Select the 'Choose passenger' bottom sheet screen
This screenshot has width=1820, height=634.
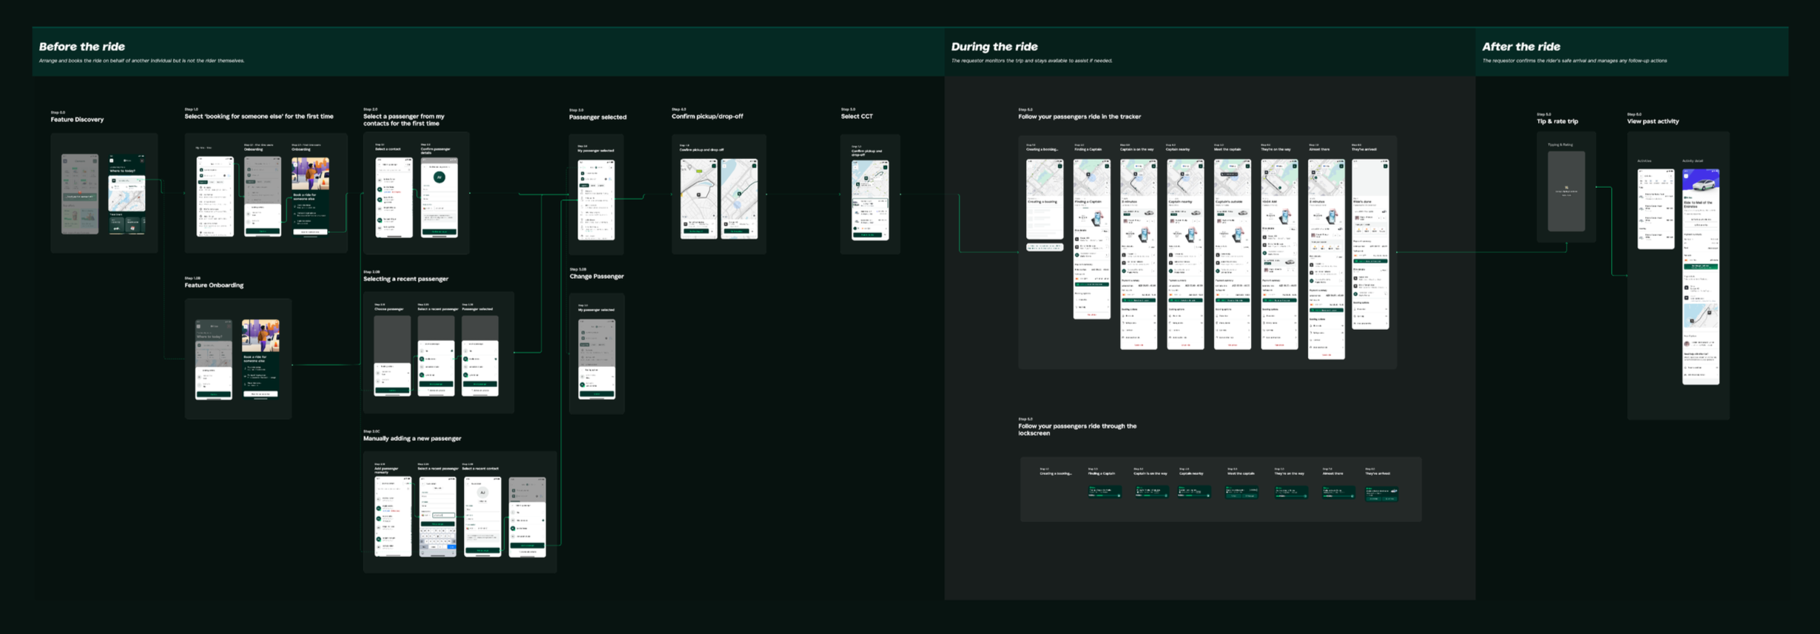tap(392, 356)
